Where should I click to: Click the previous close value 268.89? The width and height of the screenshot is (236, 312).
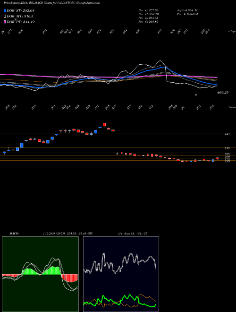[154, 22]
